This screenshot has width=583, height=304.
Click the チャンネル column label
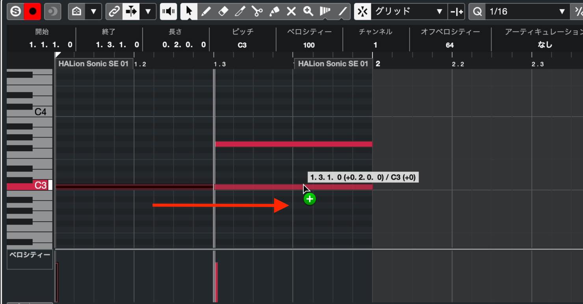(375, 32)
